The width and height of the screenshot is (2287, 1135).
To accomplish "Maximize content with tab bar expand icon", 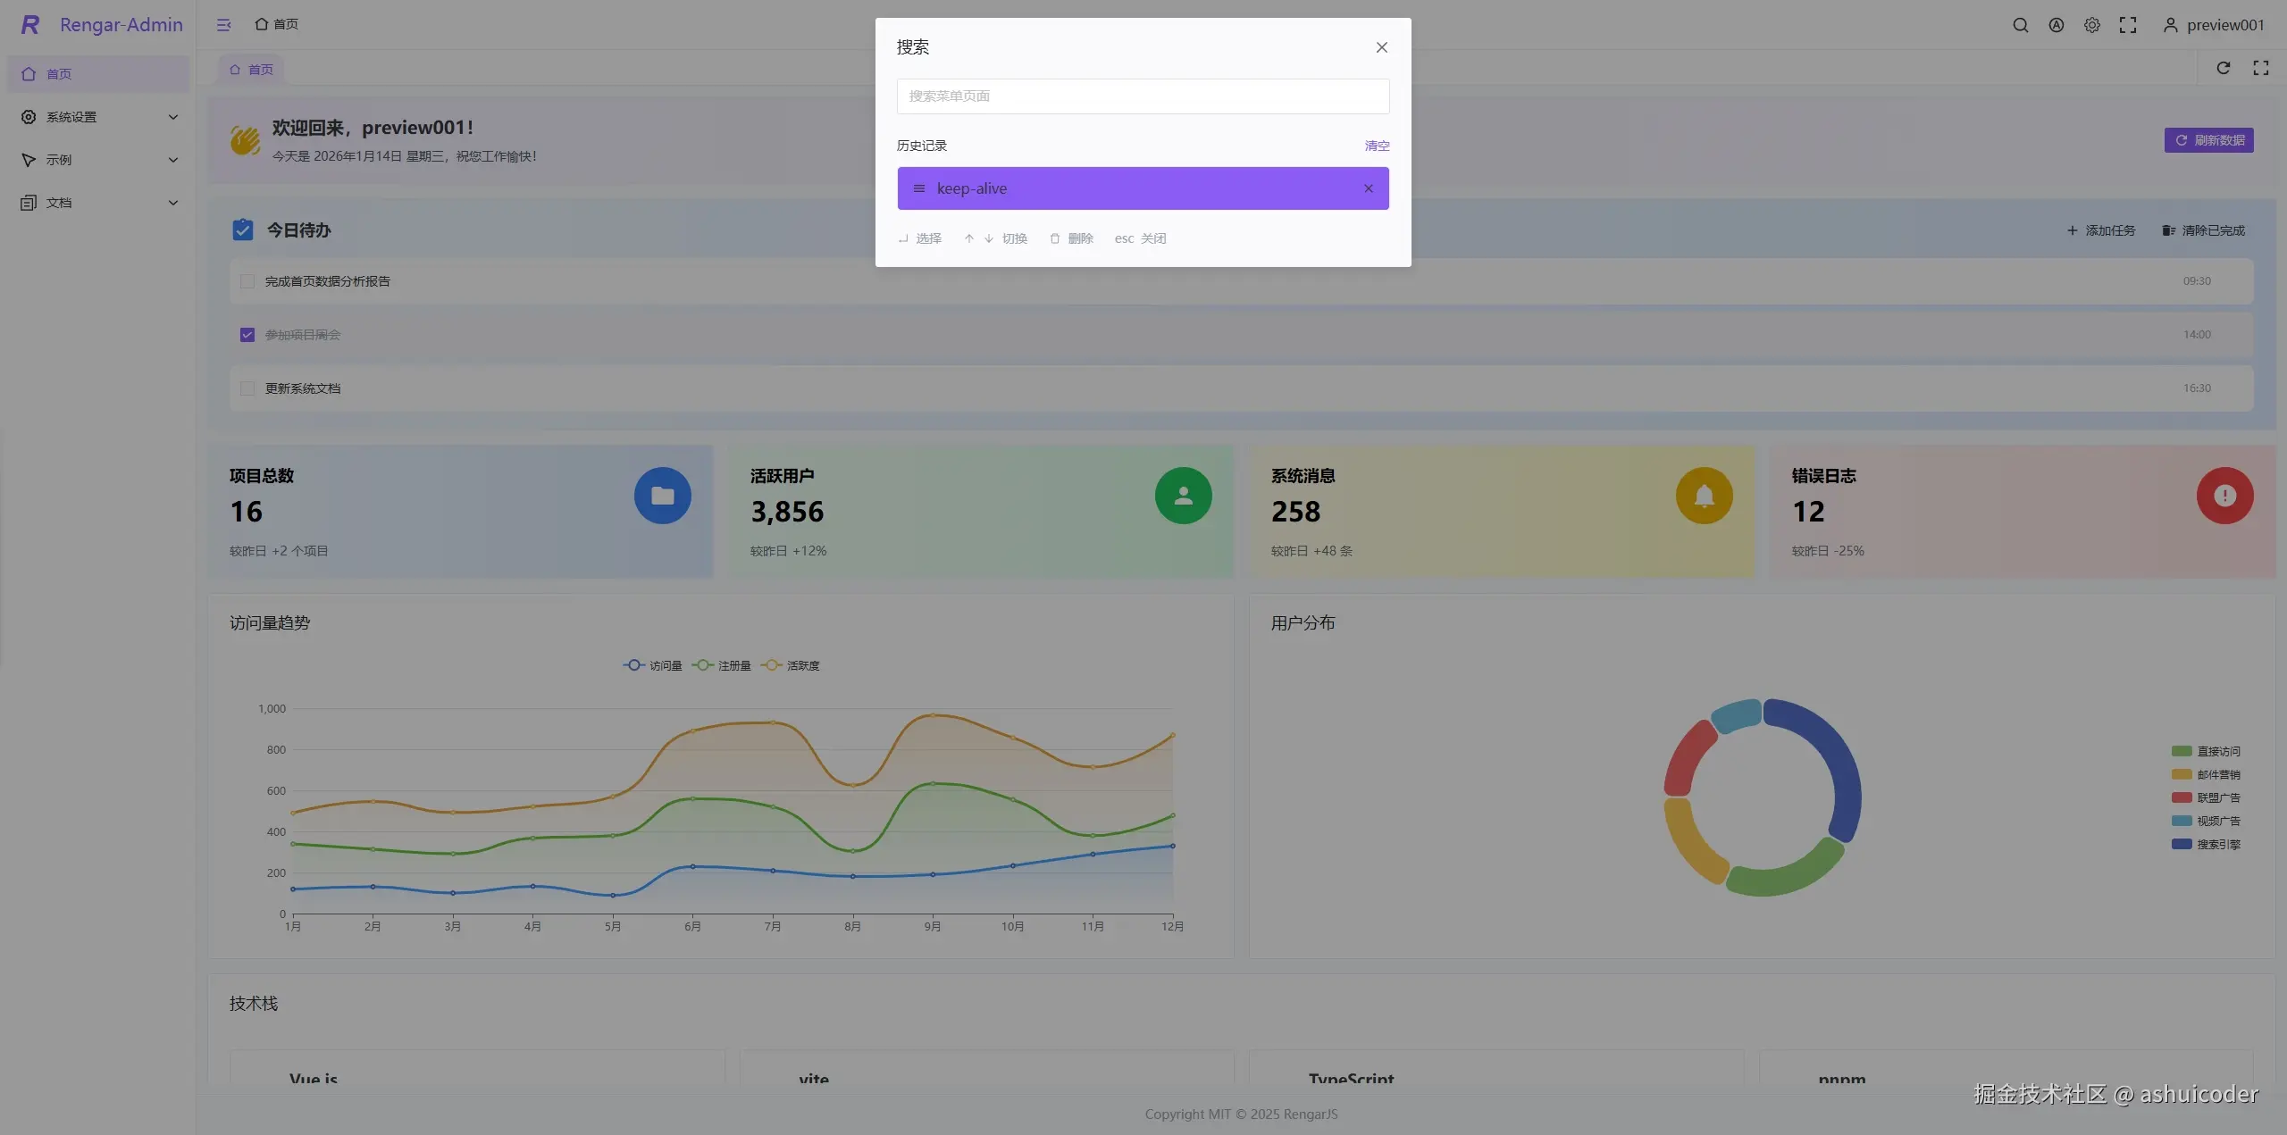I will 2260,68.
